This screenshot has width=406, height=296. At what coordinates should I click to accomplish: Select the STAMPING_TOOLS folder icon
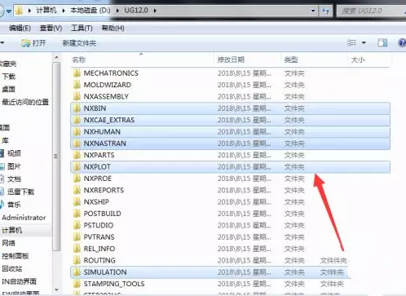[77, 283]
